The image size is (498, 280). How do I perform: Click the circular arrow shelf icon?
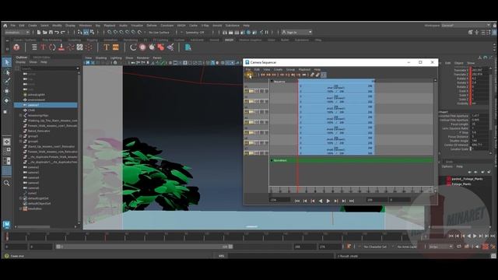coord(133,47)
